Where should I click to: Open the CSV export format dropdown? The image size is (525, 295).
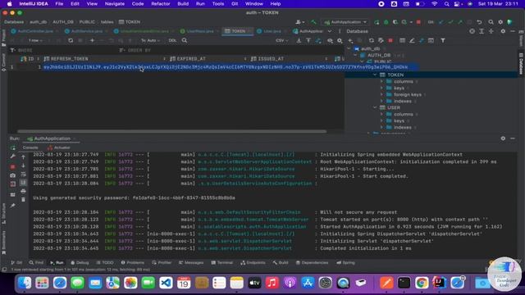(282, 40)
